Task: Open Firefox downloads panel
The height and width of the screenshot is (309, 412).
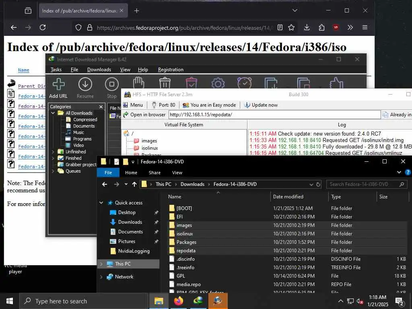Action: (307, 27)
